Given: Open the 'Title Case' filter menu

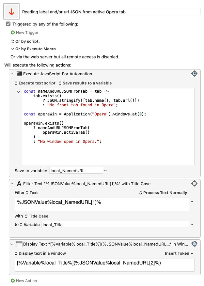Looking at the screenshot, I should [36, 216].
